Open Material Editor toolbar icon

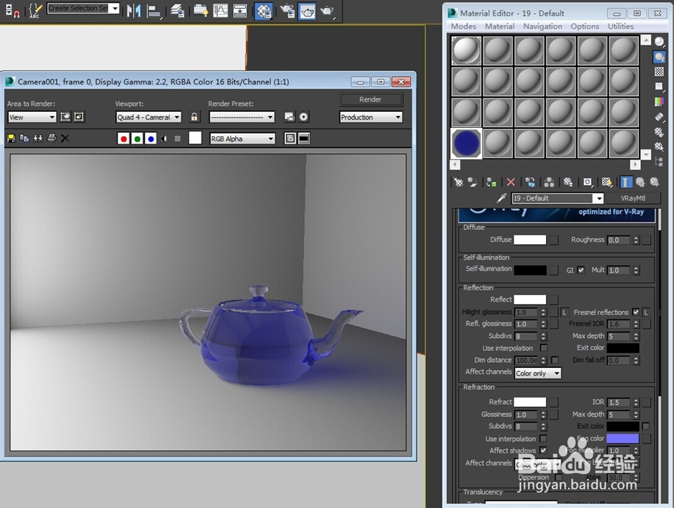264,11
